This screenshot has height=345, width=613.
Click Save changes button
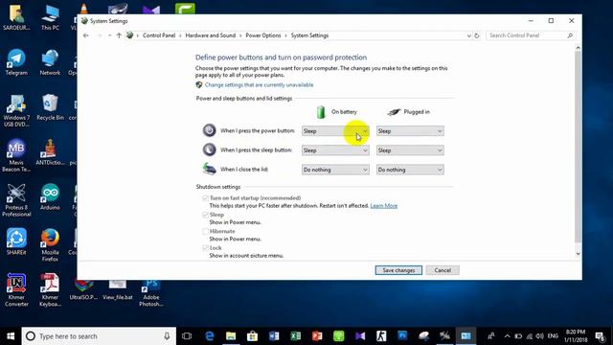pyautogui.click(x=398, y=270)
